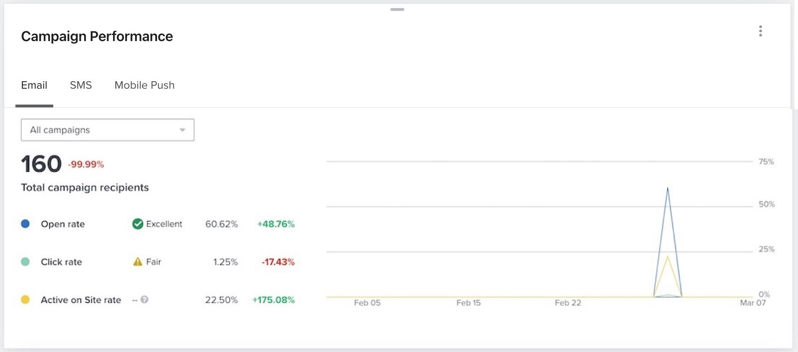Click the All campaigns dropdown arrow
The image size is (798, 352).
point(182,130)
